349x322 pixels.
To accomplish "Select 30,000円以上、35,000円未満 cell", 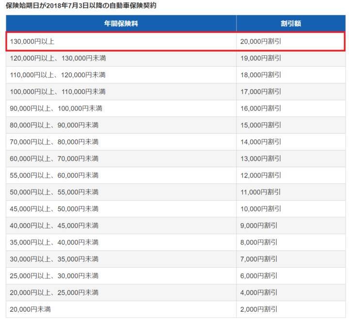I will [121, 259].
